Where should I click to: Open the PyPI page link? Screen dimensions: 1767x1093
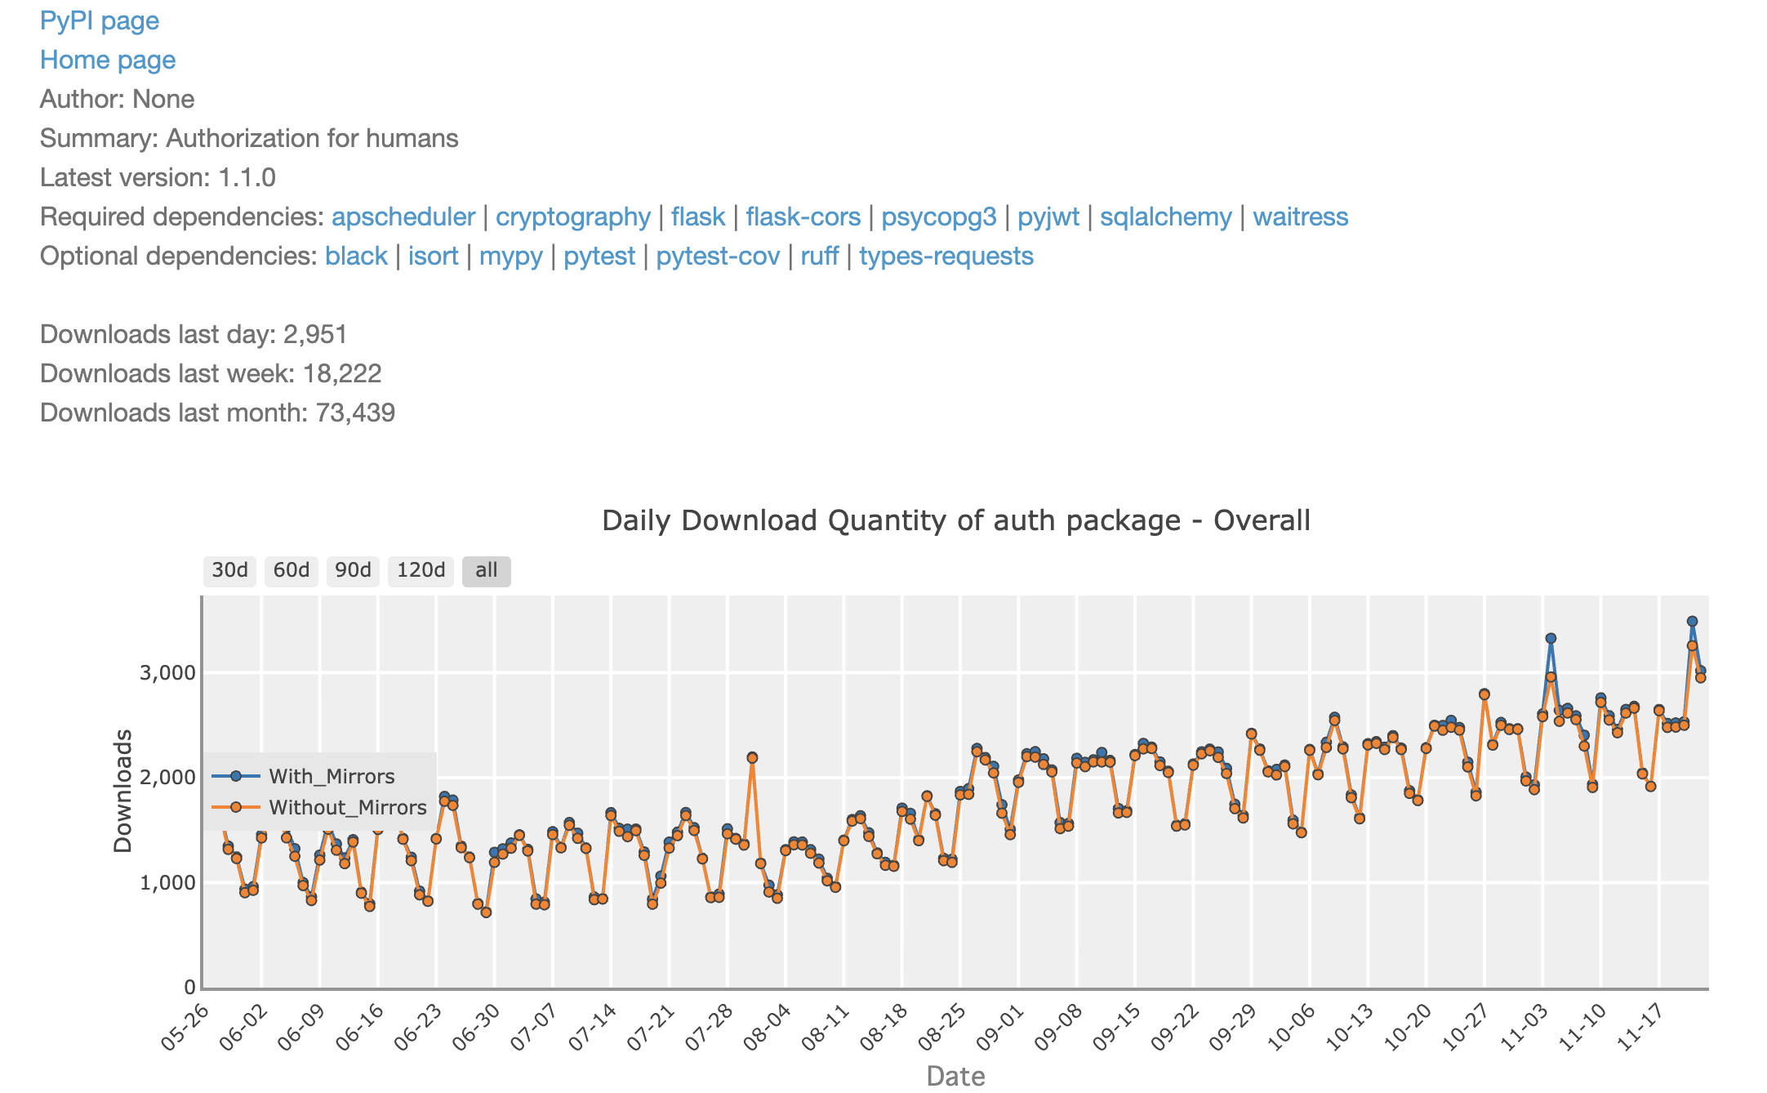[x=99, y=20]
